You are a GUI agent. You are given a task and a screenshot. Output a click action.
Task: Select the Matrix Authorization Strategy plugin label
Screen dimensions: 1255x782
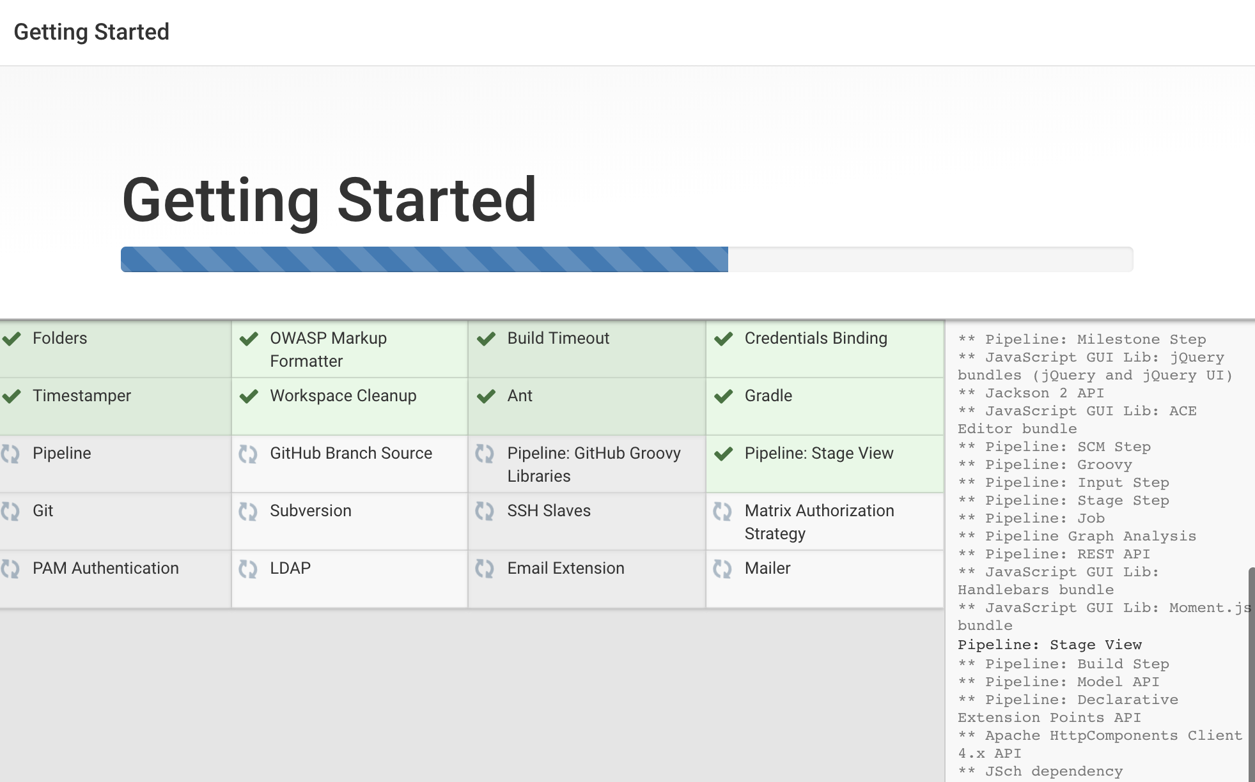(819, 522)
